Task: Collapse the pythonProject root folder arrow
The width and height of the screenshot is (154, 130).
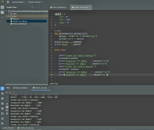Action: click(x=7, y=11)
